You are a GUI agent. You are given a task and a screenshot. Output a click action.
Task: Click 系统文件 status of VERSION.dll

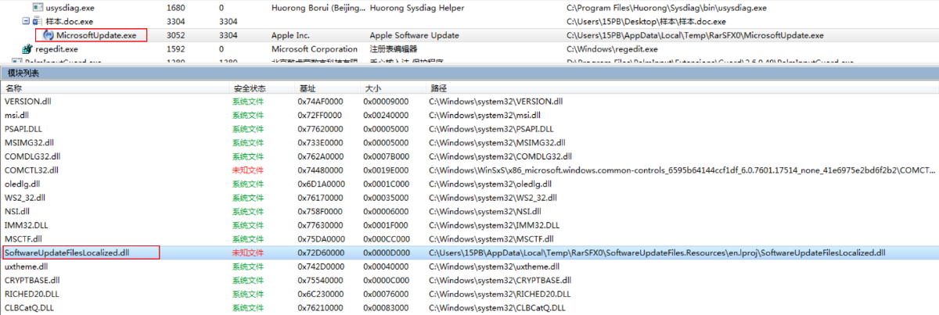click(248, 102)
